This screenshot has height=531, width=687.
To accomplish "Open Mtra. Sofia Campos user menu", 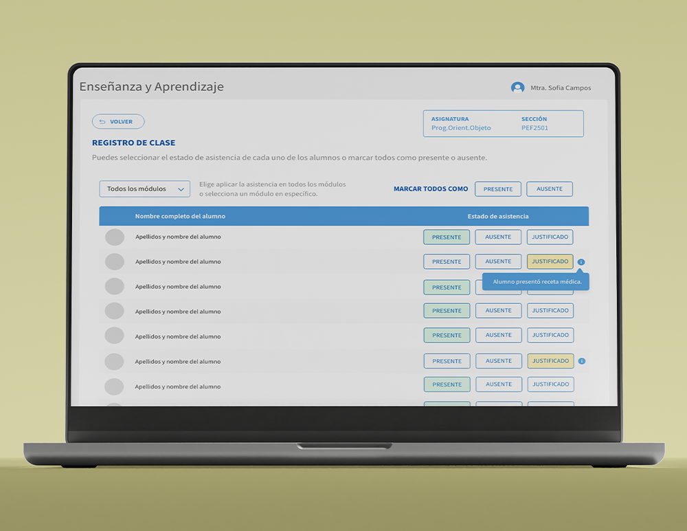I will [x=560, y=88].
